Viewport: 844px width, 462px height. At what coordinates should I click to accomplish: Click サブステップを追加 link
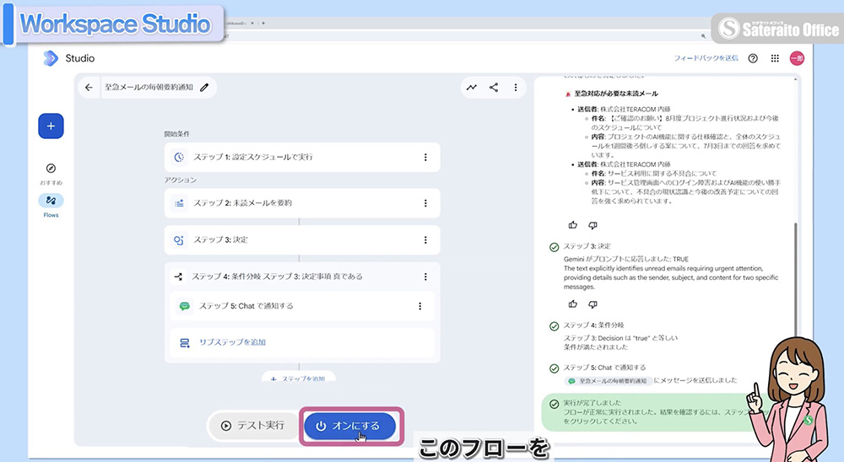pos(233,342)
